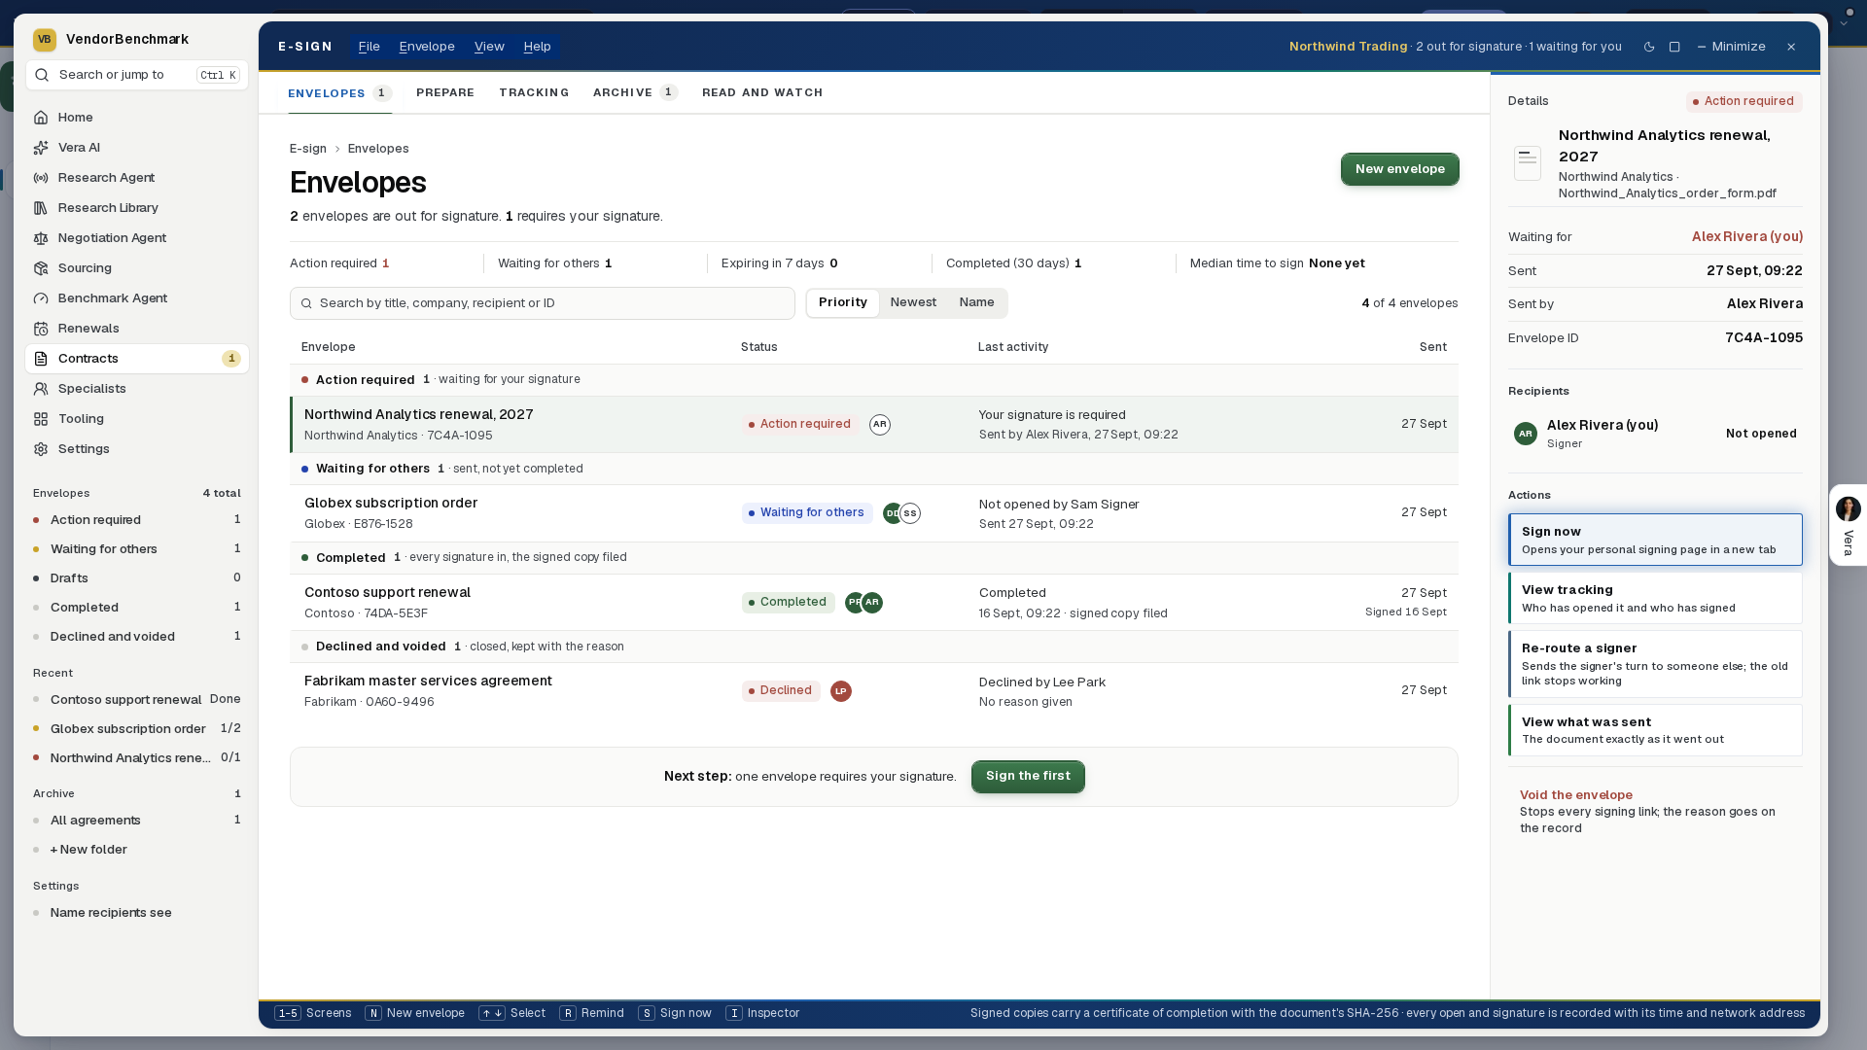Filter sidebar by Waiting for others
The width and height of the screenshot is (1867, 1050).
137,549
